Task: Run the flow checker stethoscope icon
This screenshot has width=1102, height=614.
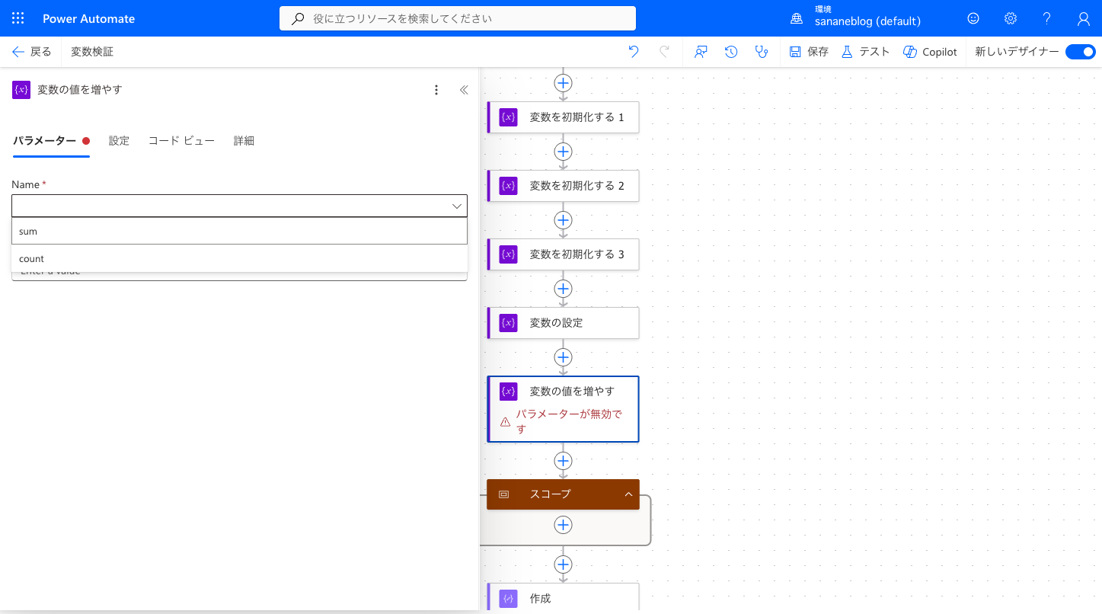Action: (x=761, y=52)
